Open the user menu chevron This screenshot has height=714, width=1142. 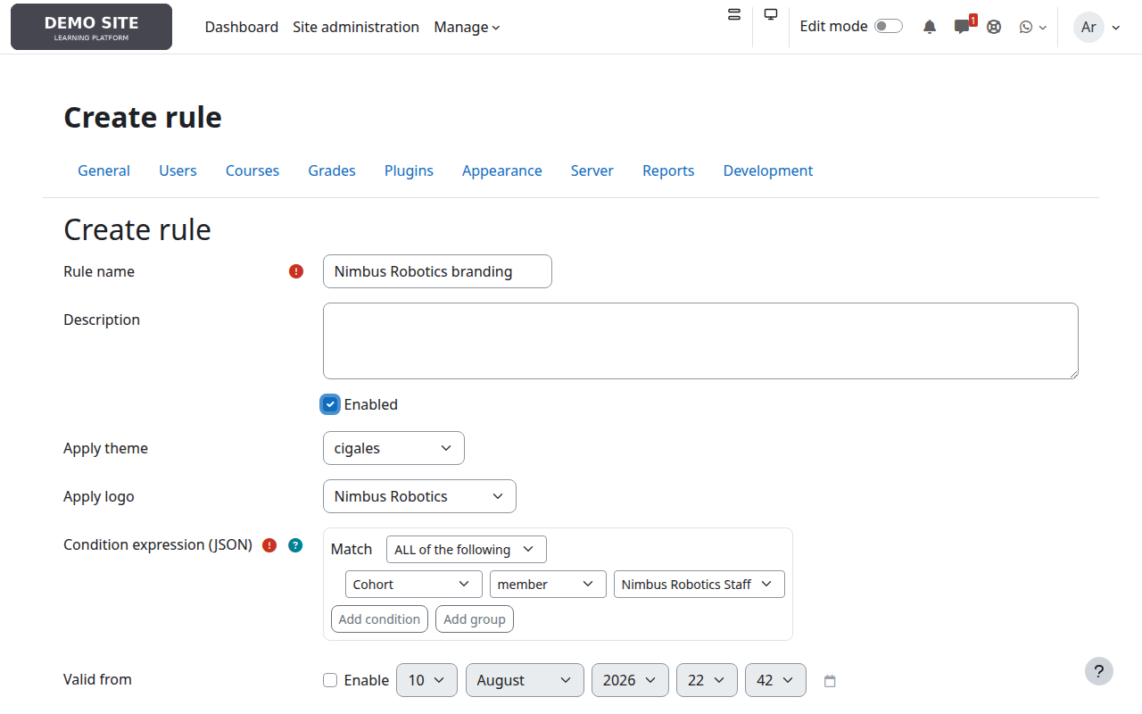click(1116, 28)
